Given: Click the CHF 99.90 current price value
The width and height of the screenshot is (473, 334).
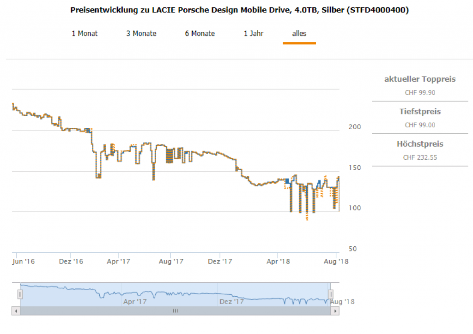Looking at the screenshot, I should pyautogui.click(x=420, y=92).
